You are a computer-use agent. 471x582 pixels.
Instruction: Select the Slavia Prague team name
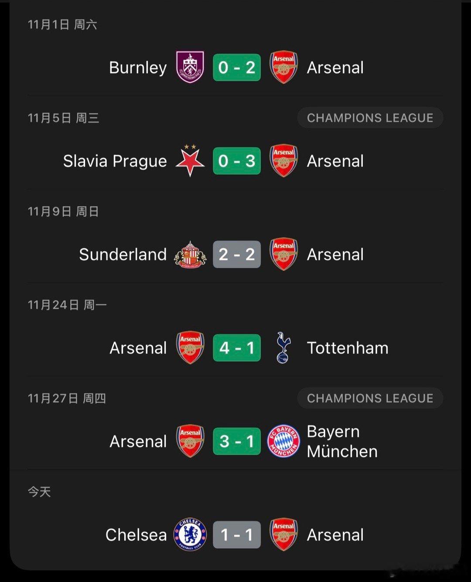(115, 161)
